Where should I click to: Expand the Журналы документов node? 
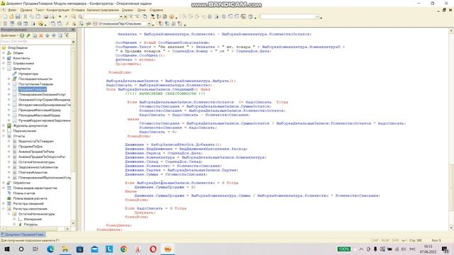[x=4, y=126]
